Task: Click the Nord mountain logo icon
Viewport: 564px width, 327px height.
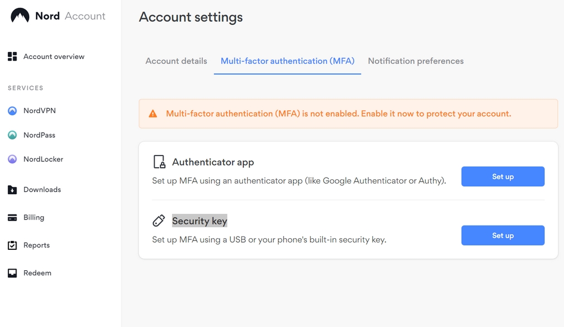Action: click(20, 16)
